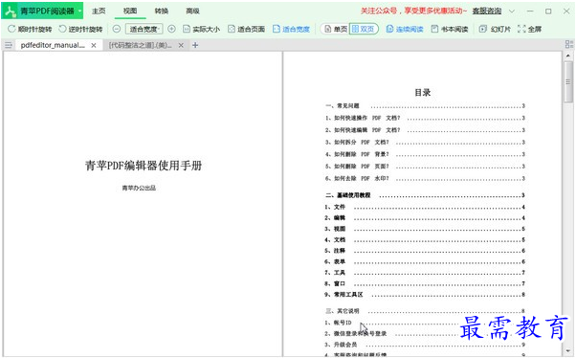
Task: Enter 全屏 fullscreen mode
Action: click(x=529, y=29)
